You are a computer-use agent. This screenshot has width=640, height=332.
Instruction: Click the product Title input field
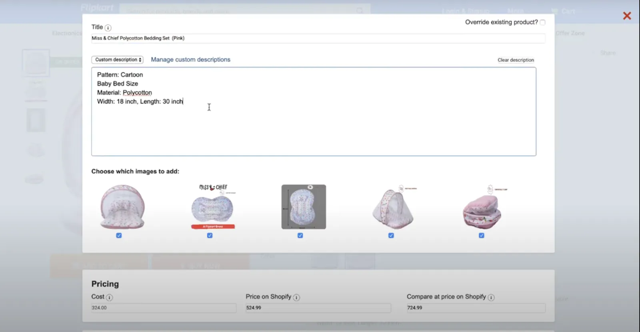[318, 38]
